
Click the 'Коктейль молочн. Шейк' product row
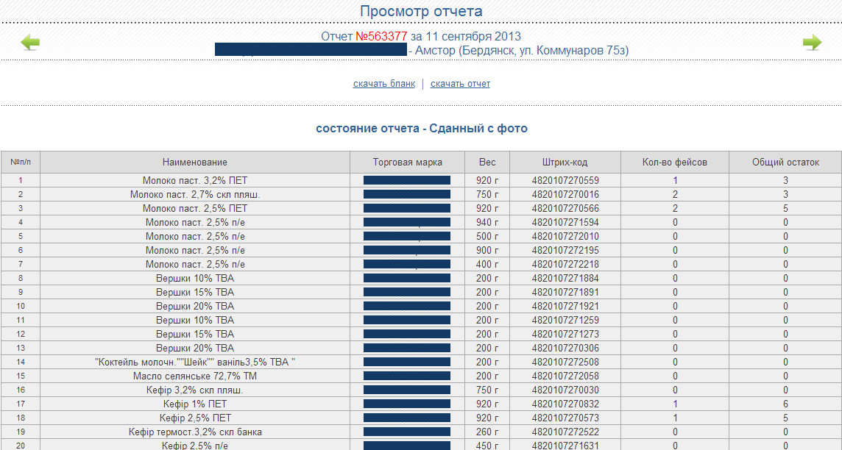(195, 362)
